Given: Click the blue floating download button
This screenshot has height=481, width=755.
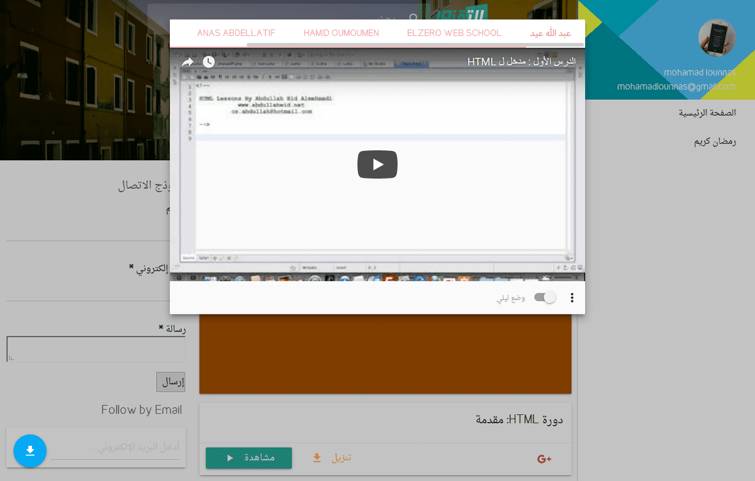Looking at the screenshot, I should tap(30, 451).
